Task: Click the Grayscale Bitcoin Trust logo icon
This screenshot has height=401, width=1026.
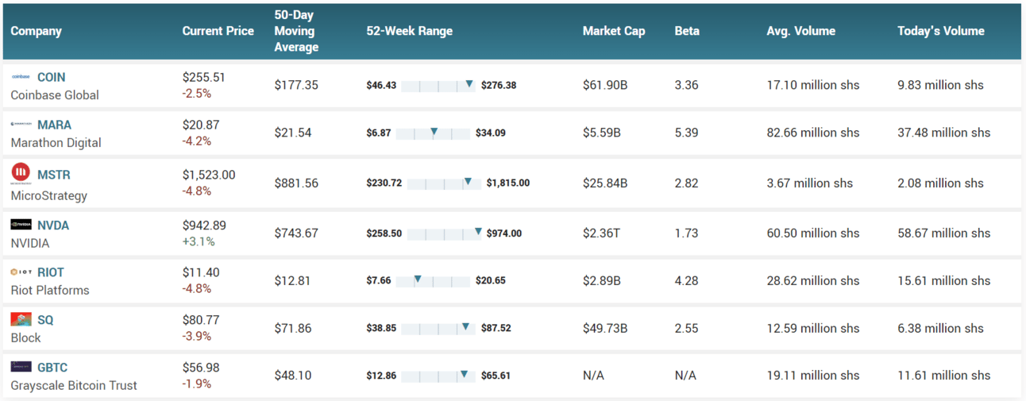Action: [21, 368]
